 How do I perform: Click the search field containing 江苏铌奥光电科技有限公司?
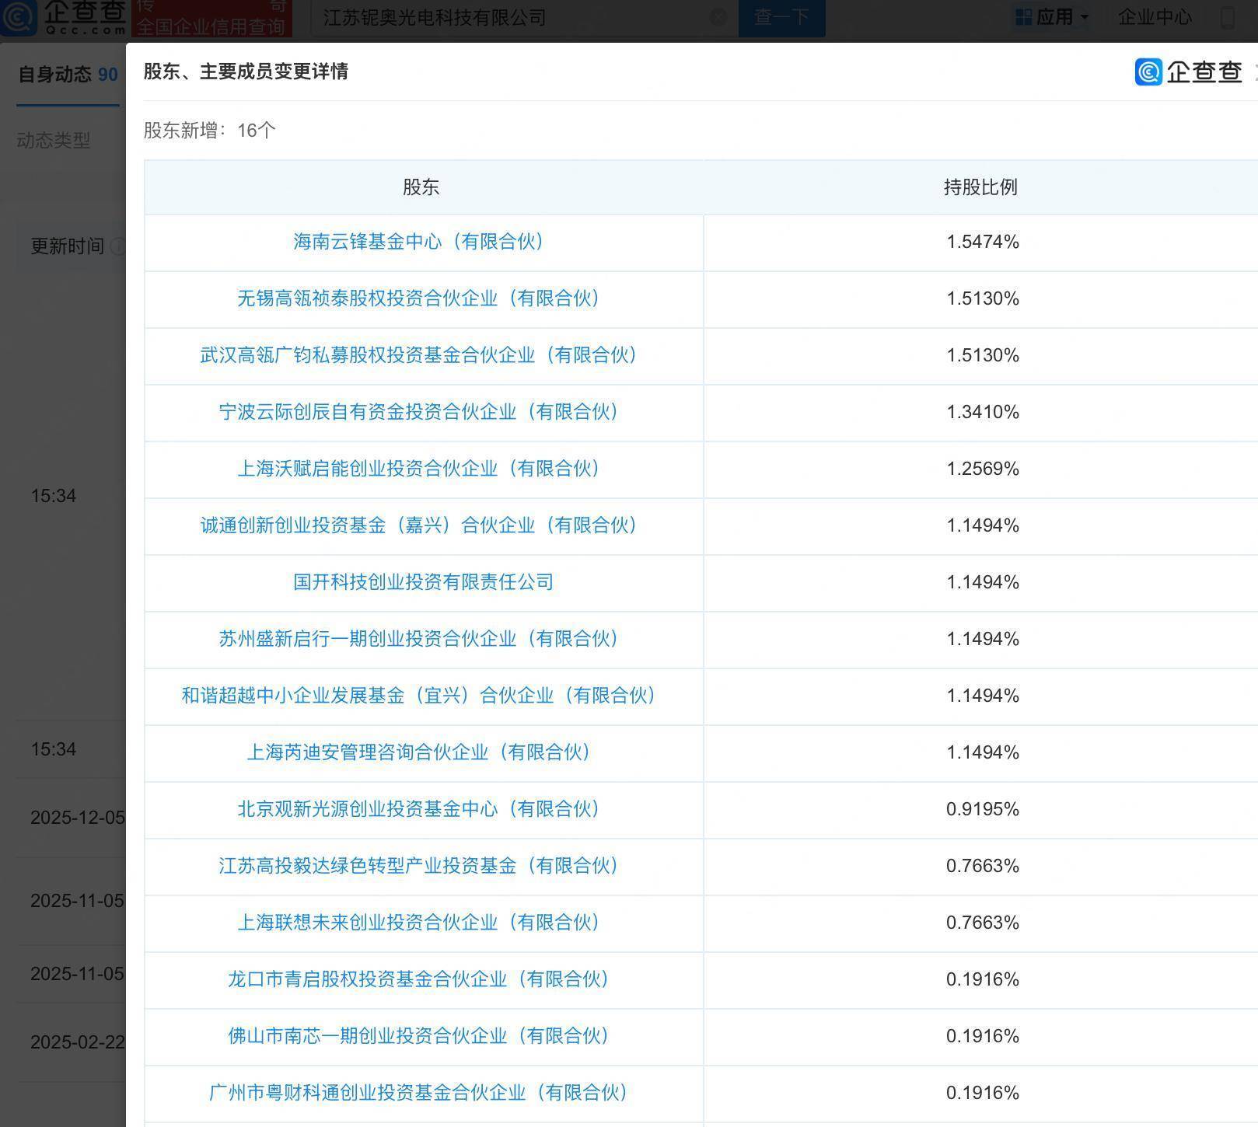pos(525,17)
